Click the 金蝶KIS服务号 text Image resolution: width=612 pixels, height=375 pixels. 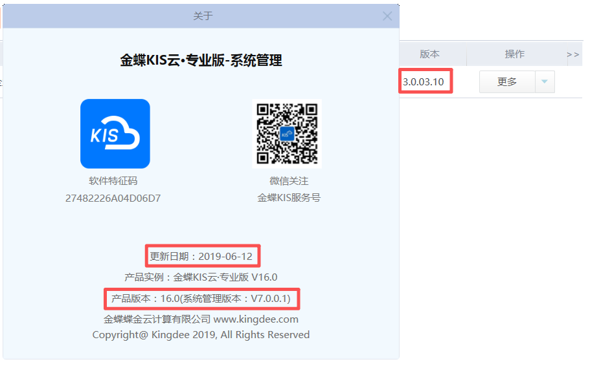pyautogui.click(x=289, y=198)
